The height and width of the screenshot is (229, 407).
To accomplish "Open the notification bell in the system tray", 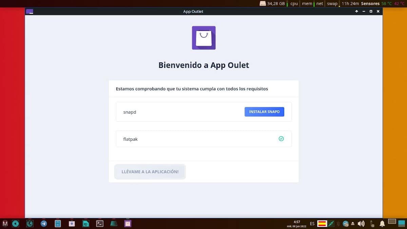I will pos(382,224).
